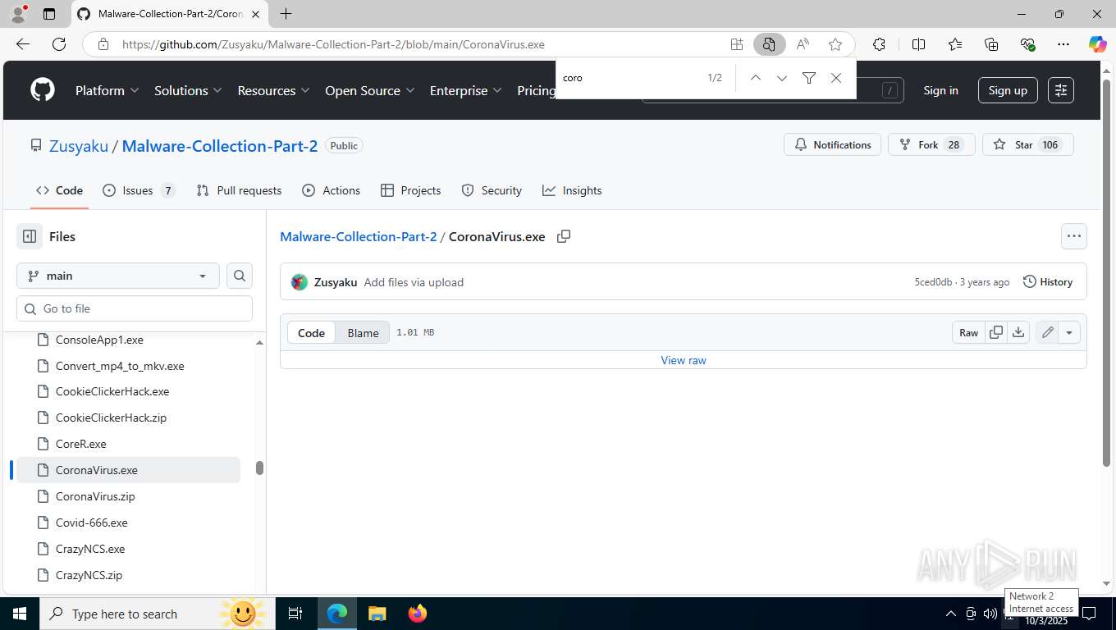Viewport: 1116px width, 630px height.
Task: Open the Favorites list icon
Action: 955,44
